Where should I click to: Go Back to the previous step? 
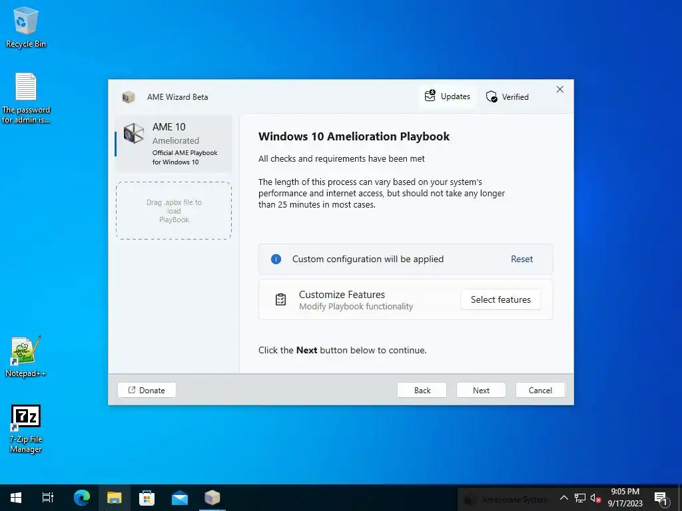pos(422,390)
